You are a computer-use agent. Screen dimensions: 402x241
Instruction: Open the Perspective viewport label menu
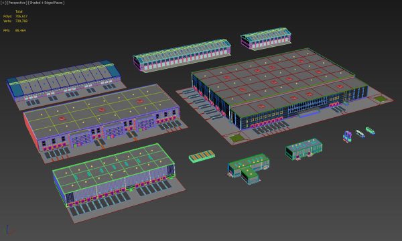pyautogui.click(x=17, y=3)
